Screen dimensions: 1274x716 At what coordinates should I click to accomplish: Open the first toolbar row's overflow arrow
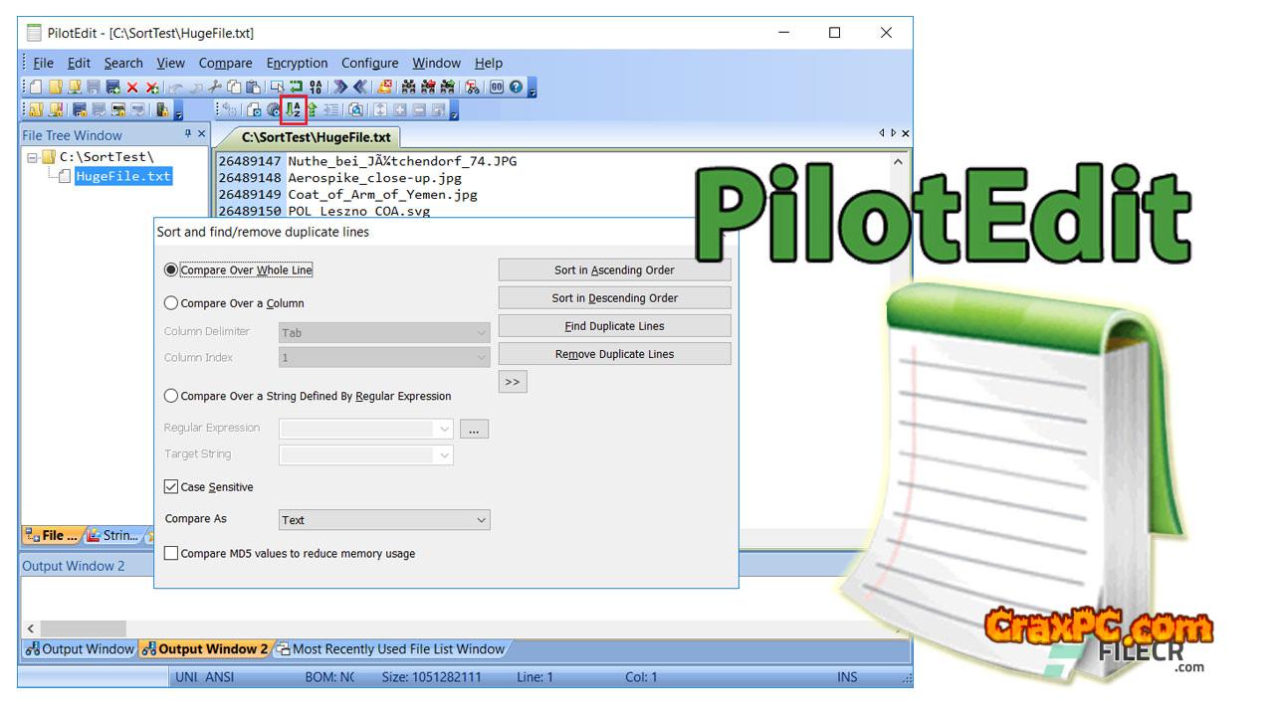click(532, 89)
